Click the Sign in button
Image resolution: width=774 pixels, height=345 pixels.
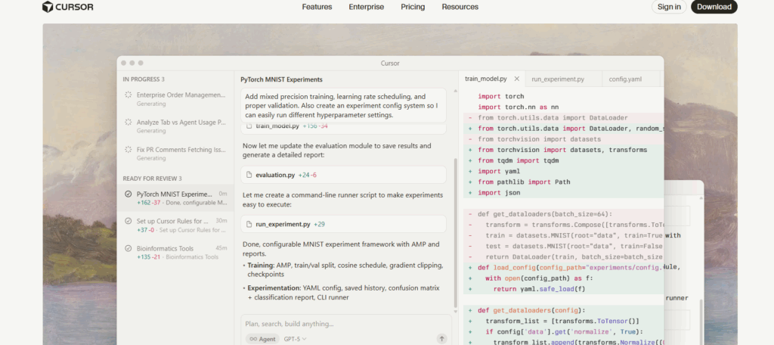pyautogui.click(x=669, y=7)
